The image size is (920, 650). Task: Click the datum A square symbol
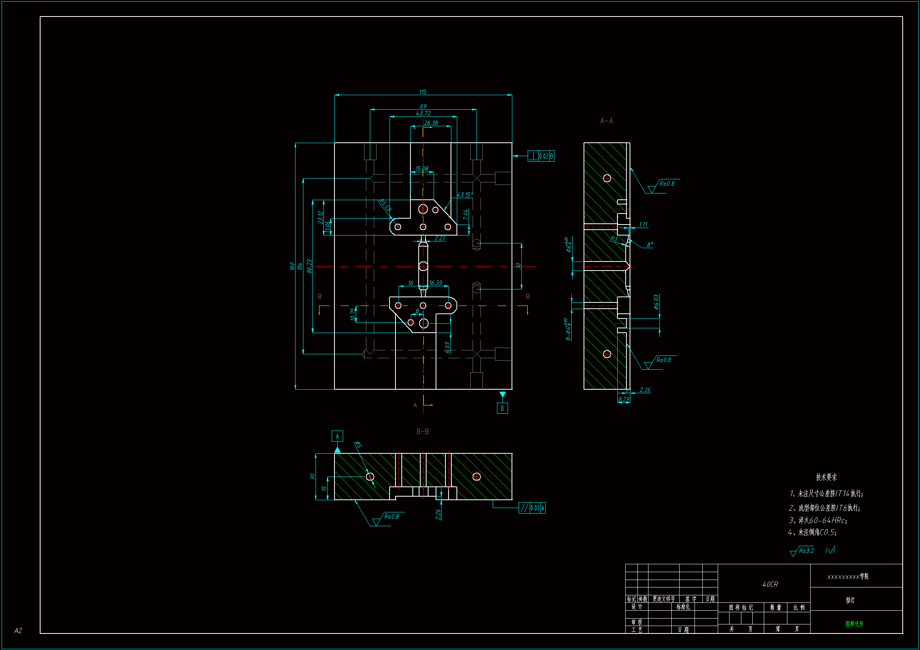click(x=337, y=436)
